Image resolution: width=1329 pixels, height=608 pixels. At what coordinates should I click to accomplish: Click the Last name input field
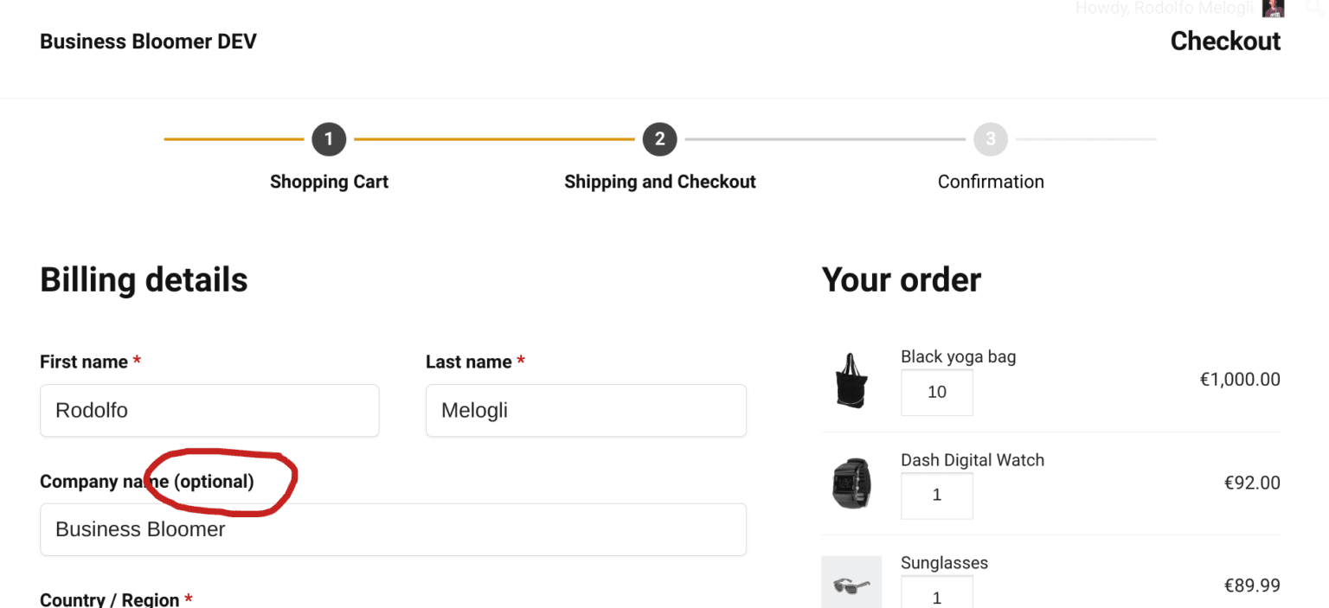click(x=586, y=411)
